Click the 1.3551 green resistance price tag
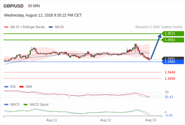The image size is (185, 125). tap(173, 40)
